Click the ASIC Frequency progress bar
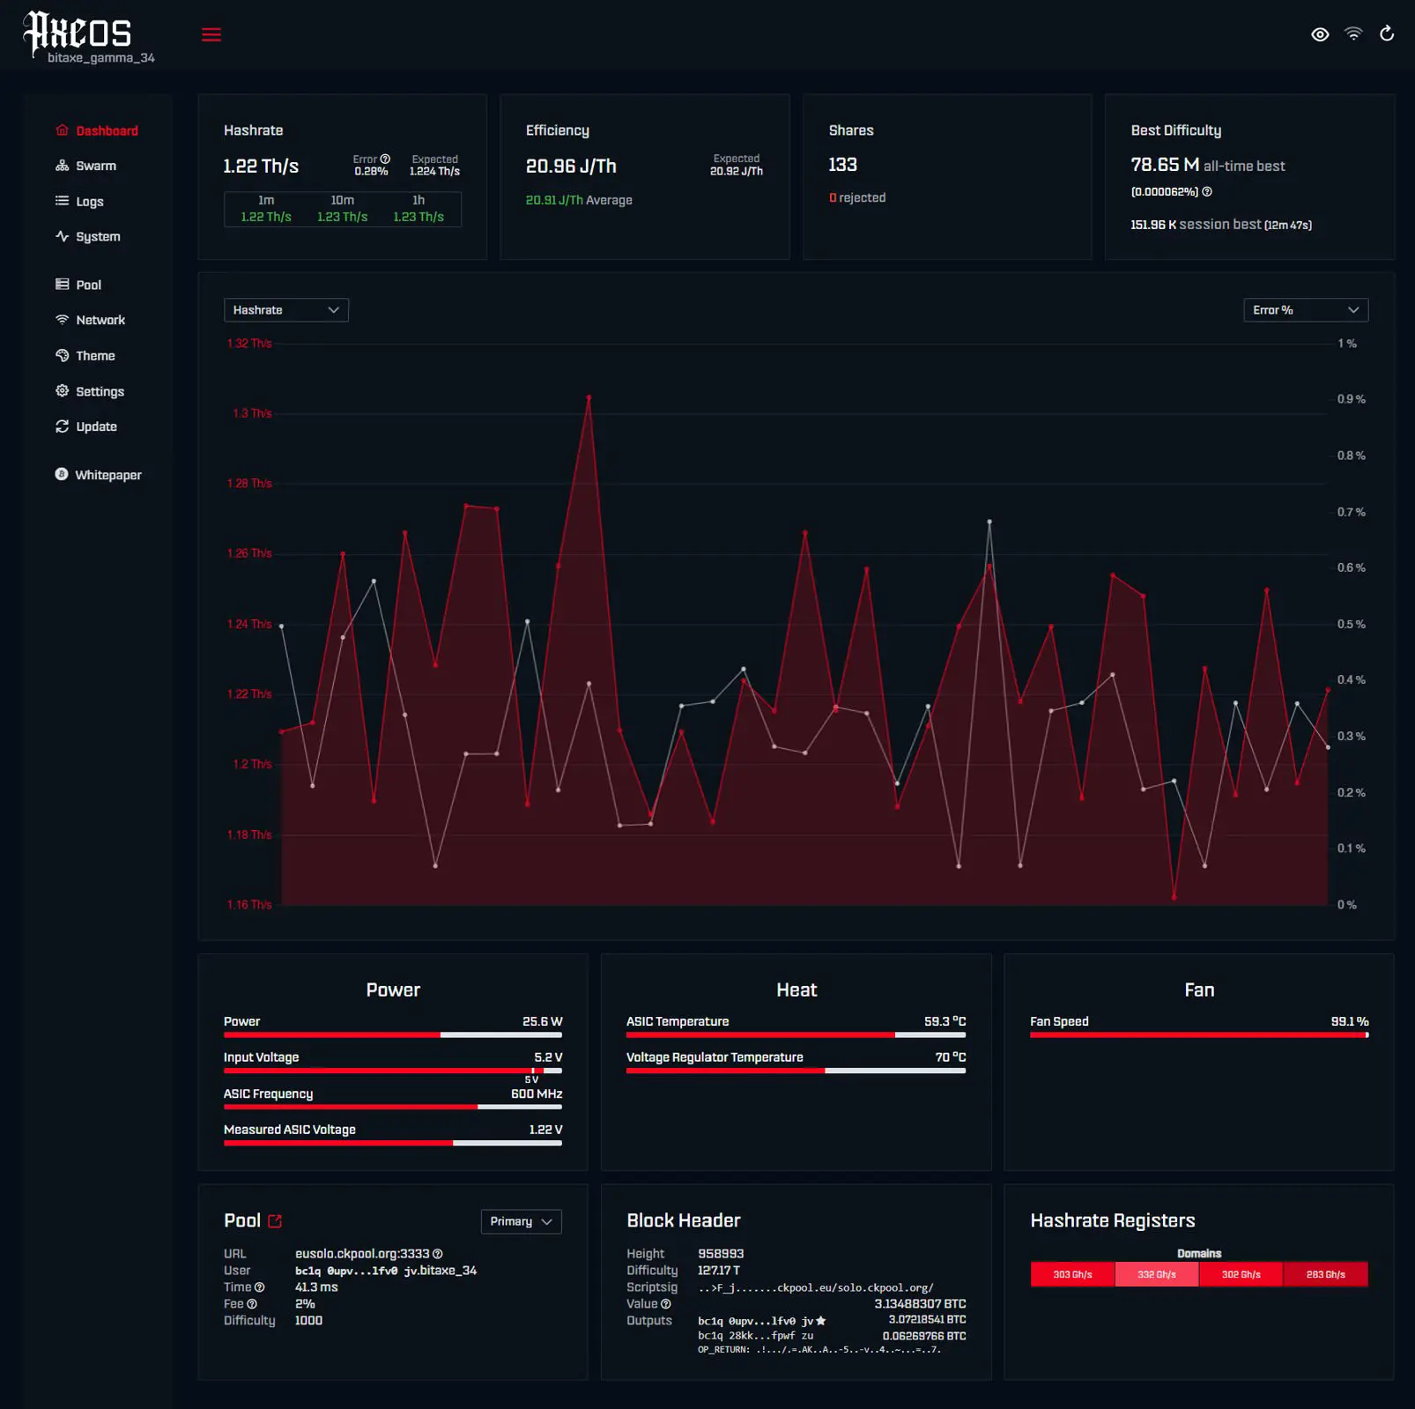This screenshot has width=1415, height=1409. click(393, 1107)
